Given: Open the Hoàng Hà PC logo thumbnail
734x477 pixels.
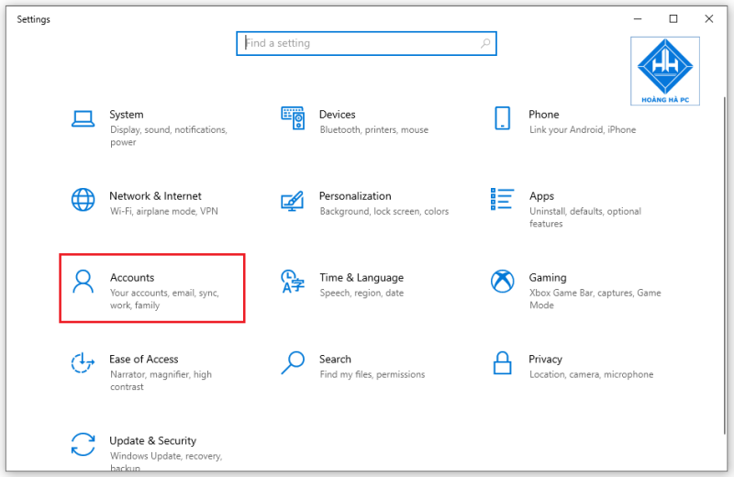Looking at the screenshot, I should [664, 72].
